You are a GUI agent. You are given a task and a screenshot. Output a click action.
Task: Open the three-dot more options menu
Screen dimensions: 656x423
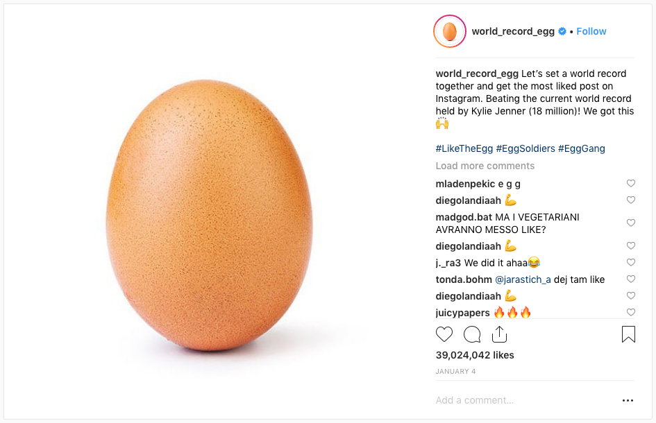click(x=628, y=400)
